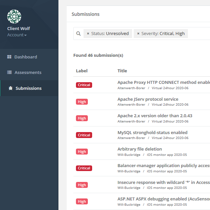Screen dimensions: 210x210
Task: Open ASP.NET ASPX debugging enabled submission
Action: pos(164,199)
